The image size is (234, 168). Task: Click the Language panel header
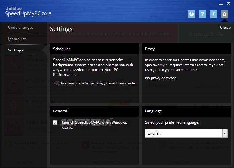[186, 111]
